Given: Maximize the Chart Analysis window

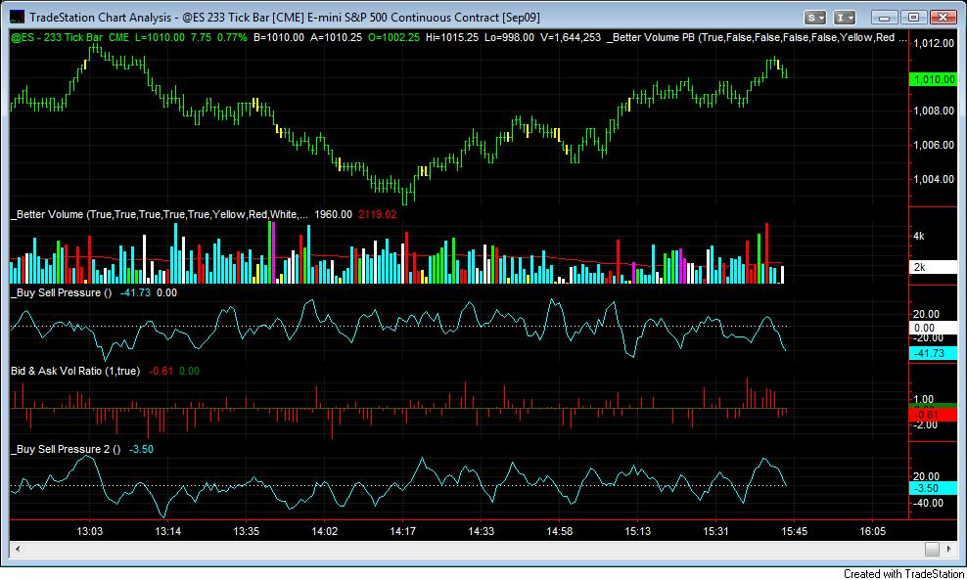Looking at the screenshot, I should coord(913,18).
